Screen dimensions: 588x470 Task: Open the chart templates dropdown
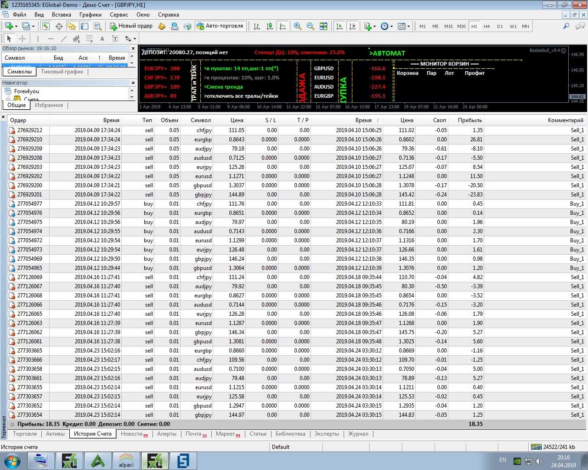click(x=404, y=26)
